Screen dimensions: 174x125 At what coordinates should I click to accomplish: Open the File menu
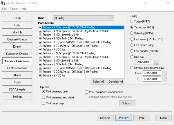4,9
